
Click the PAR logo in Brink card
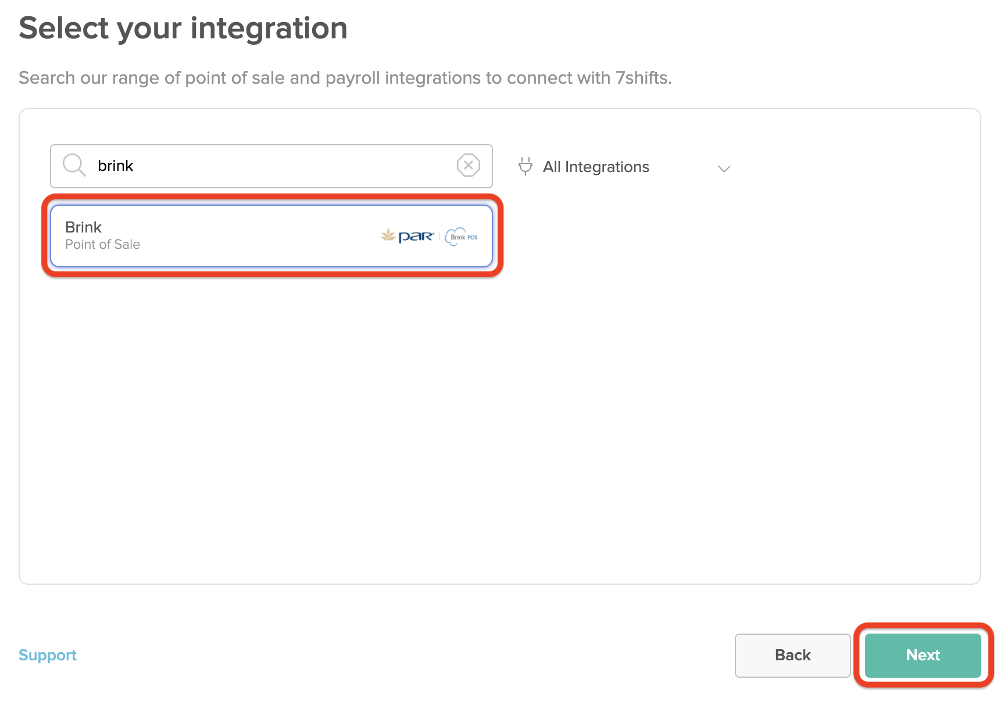[x=416, y=237]
